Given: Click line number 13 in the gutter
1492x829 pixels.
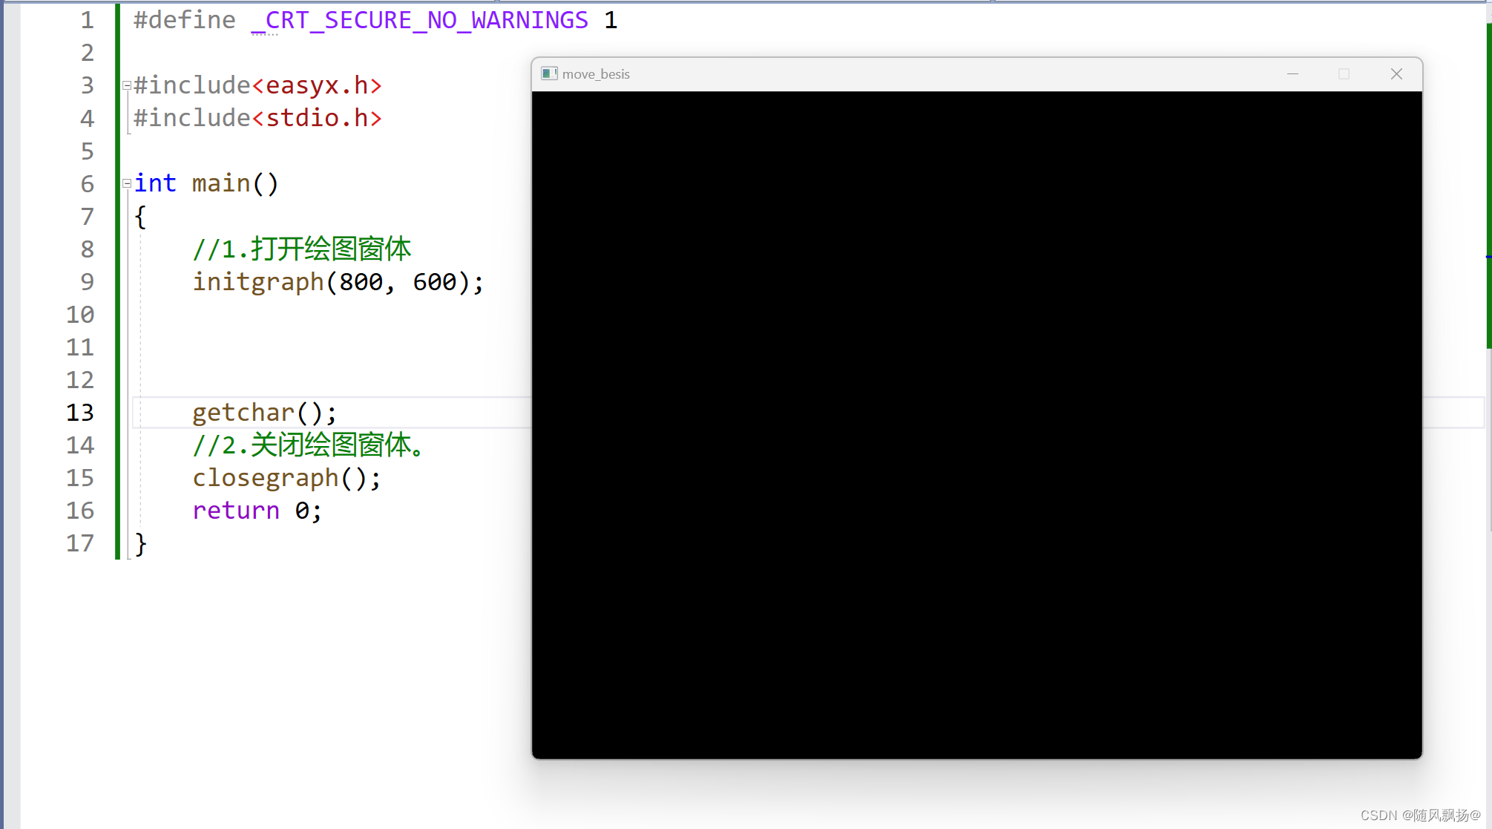Looking at the screenshot, I should [x=80, y=413].
